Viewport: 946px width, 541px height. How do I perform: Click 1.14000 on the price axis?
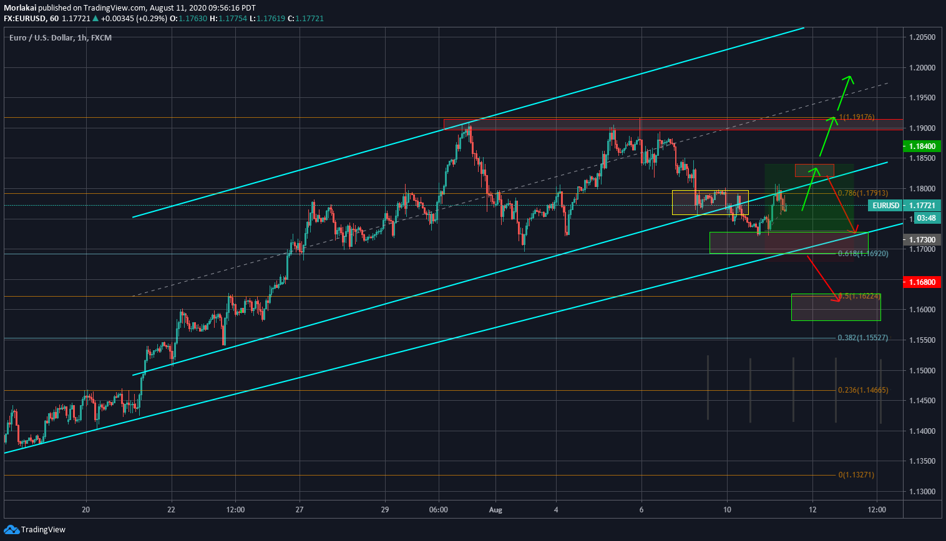click(x=922, y=431)
